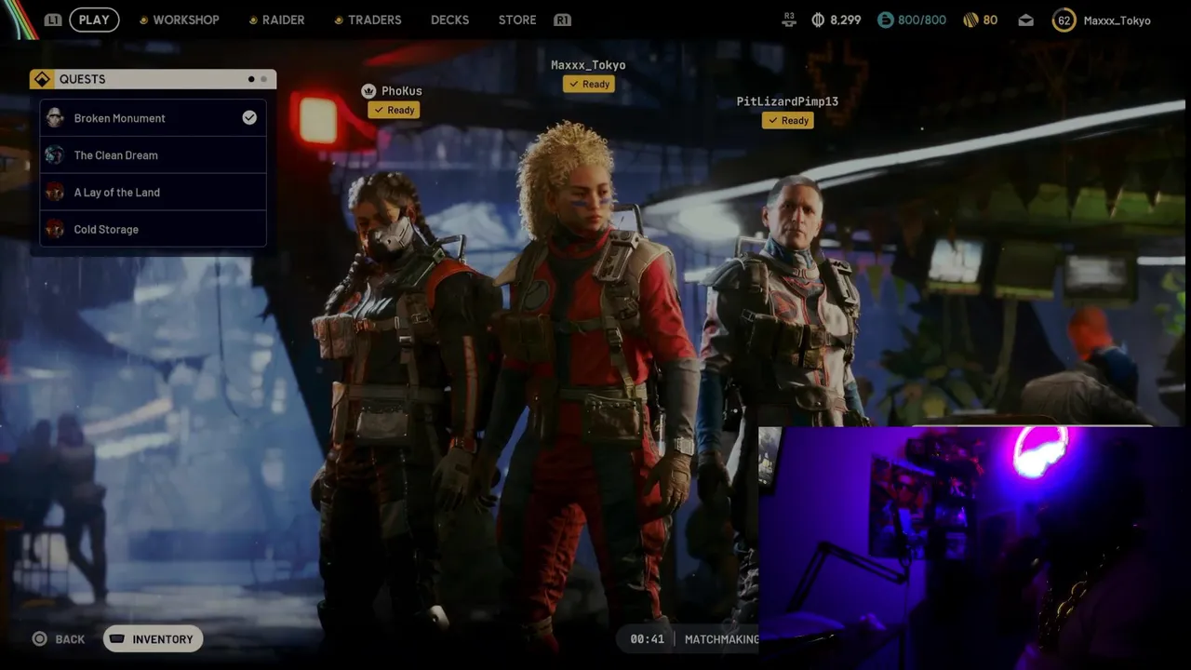Click the streamer webcam overlay
Screen dimensions: 1191x670
point(974,548)
